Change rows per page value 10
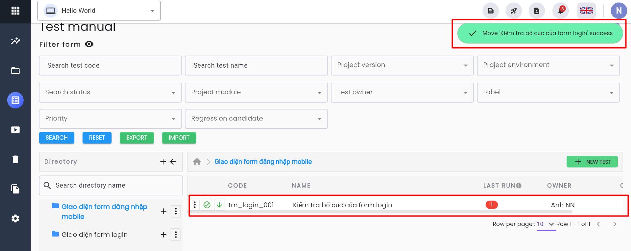This screenshot has width=631, height=251. (546, 224)
